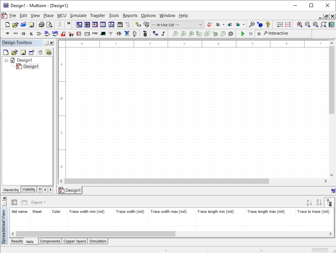Toggle the Design Toolbox view button
336x253 pixels.
point(79,25)
